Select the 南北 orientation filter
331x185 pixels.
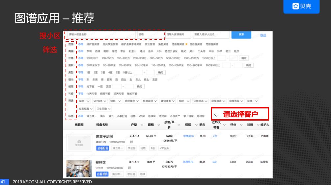147,80
